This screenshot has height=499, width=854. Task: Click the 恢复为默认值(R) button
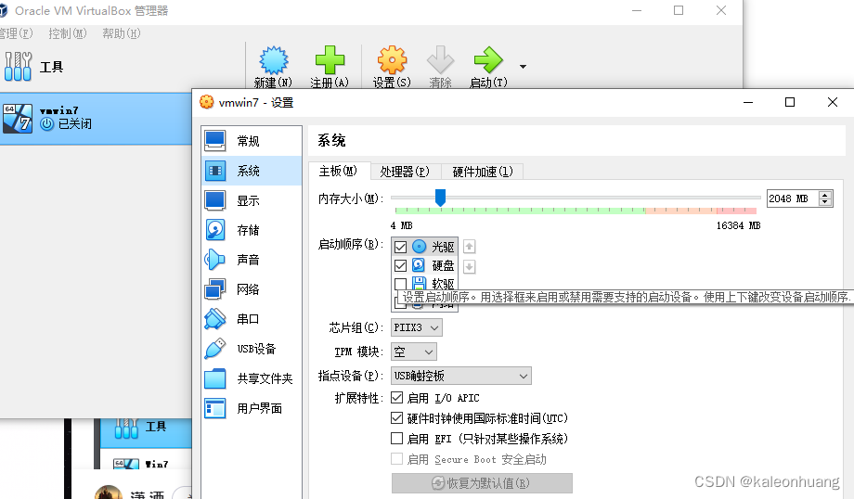coord(482,483)
